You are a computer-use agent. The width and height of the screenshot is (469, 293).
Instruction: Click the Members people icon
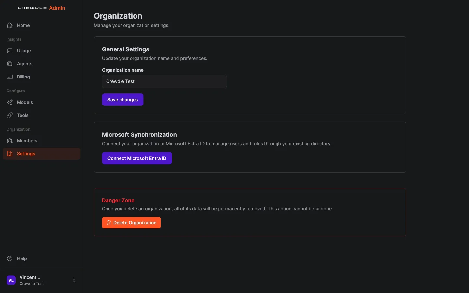(10, 141)
